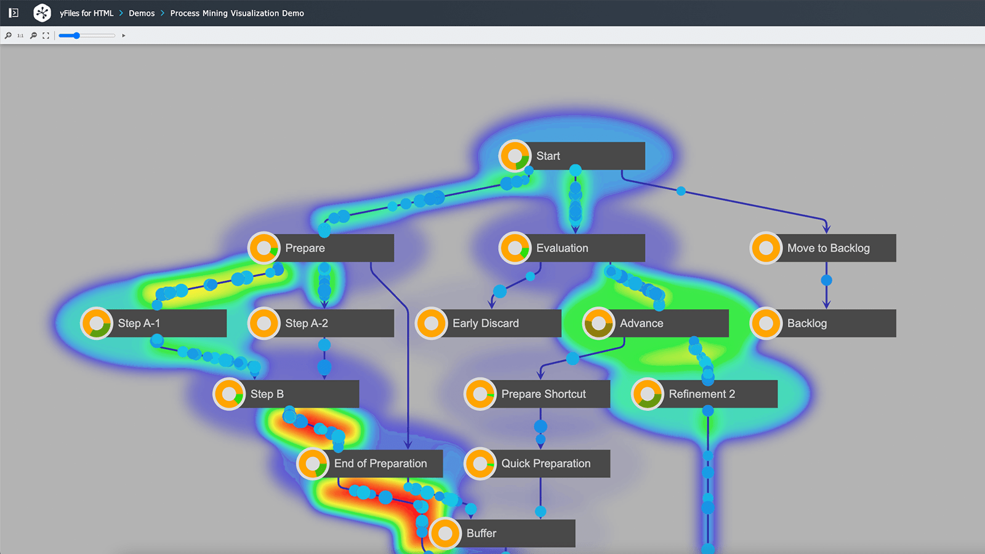Click the Backlog node donut icon

tap(766, 323)
